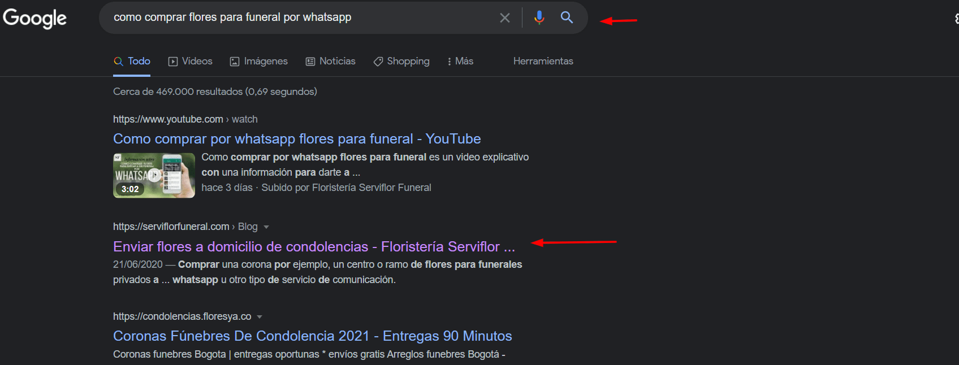Switch to the Imágenes tab
This screenshot has width=959, height=365.
coord(259,61)
